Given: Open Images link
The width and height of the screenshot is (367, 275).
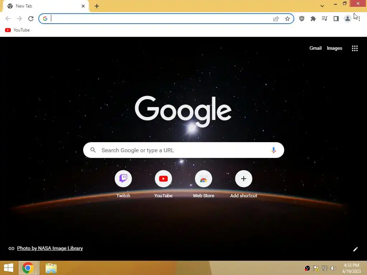Looking at the screenshot, I should (x=334, y=48).
